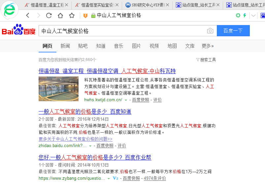Go to browser home page icon
265x185 pixels.
(x=60, y=15)
